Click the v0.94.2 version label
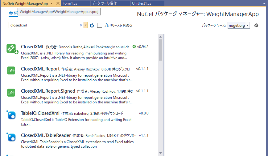 pyautogui.click(x=143, y=47)
